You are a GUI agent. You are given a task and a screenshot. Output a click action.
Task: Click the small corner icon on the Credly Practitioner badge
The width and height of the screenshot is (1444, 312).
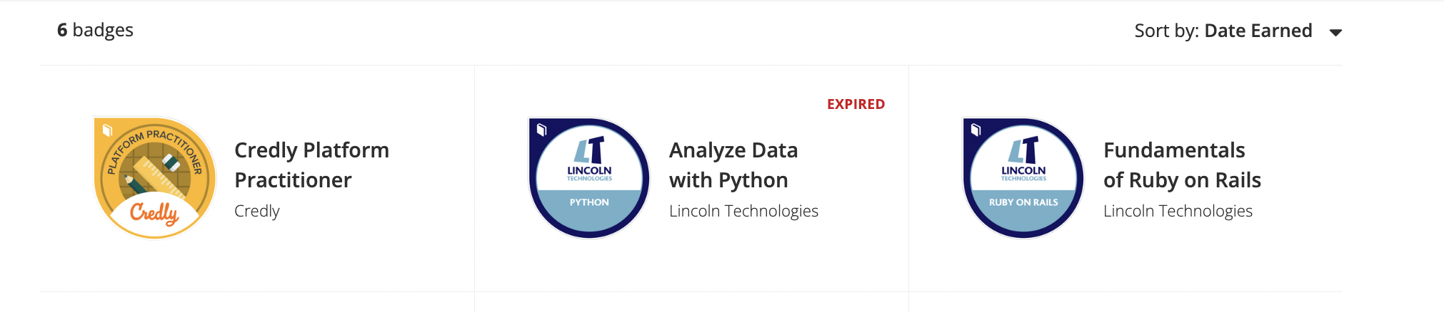coord(108,130)
